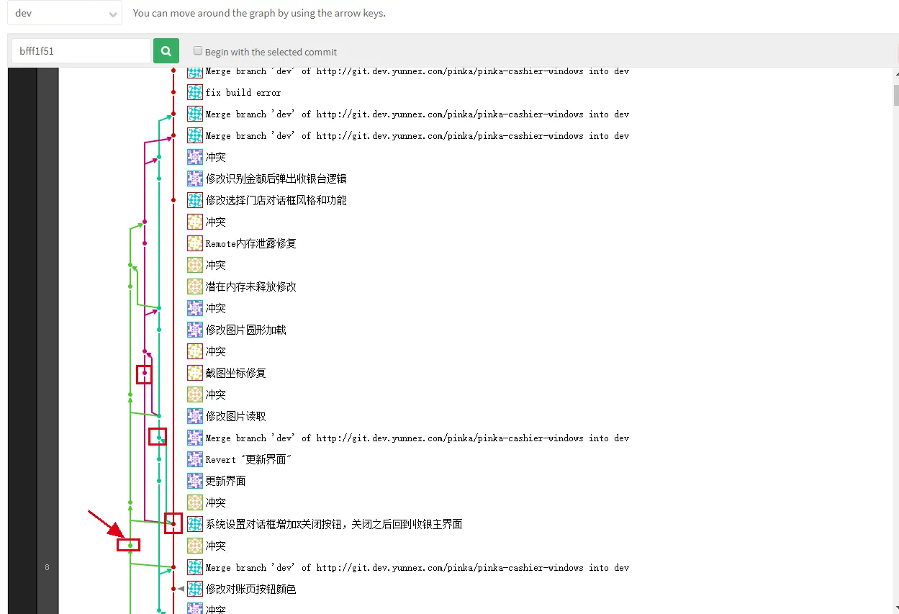Click the avatar icon next to "Revert '更新界面'" commit
The width and height of the screenshot is (899, 614).
click(x=194, y=459)
